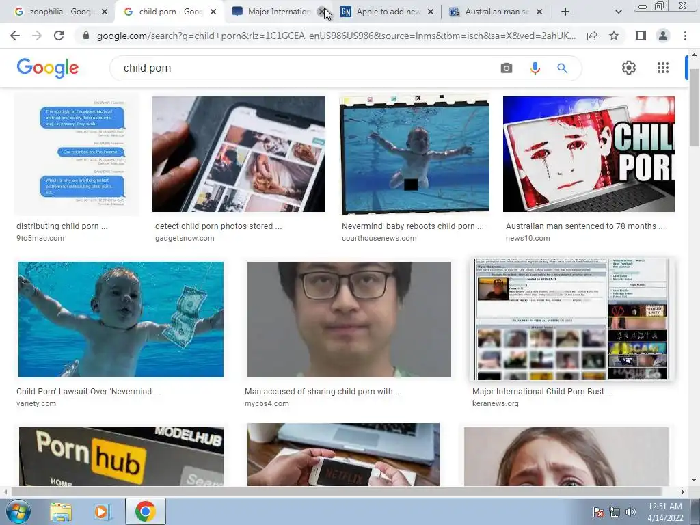Open the mycbs4.com source link
The height and width of the screenshot is (525, 700).
pyautogui.click(x=267, y=403)
